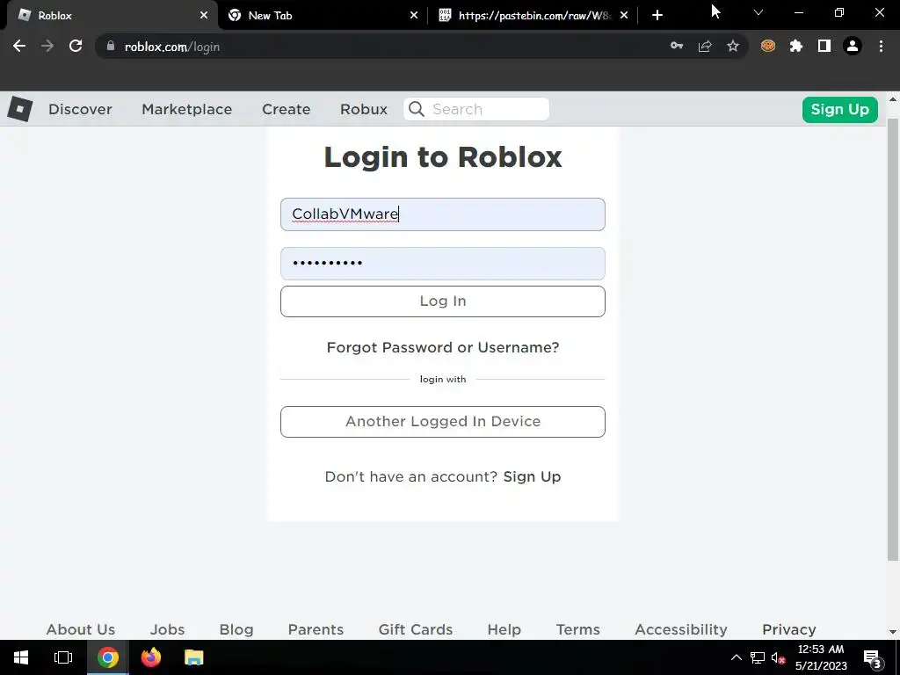This screenshot has height=675, width=900.
Task: Open the Discover nav item
Action: 80,109
